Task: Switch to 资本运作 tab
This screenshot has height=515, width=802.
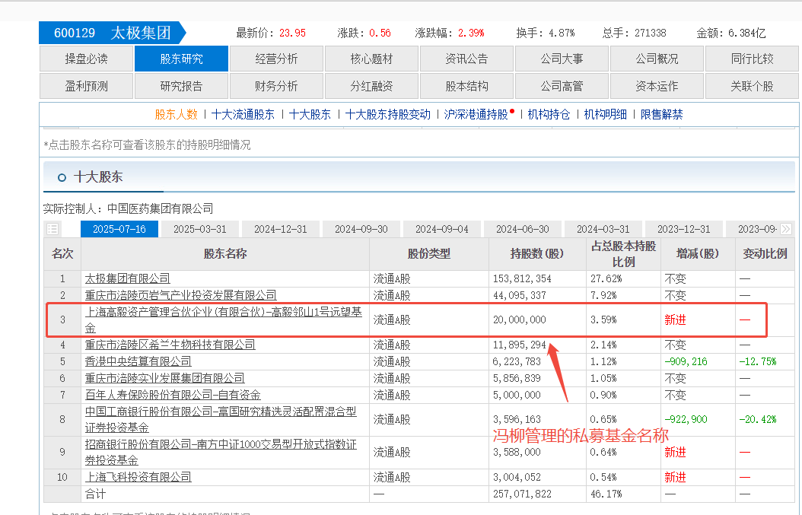Action: (x=657, y=86)
